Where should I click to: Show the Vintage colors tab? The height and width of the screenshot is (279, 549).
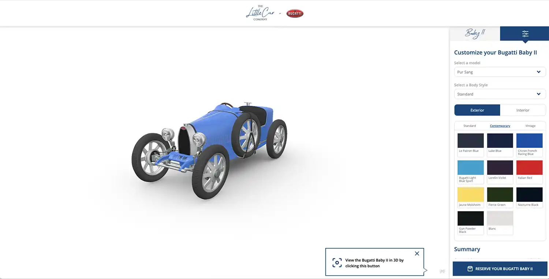coord(530,126)
